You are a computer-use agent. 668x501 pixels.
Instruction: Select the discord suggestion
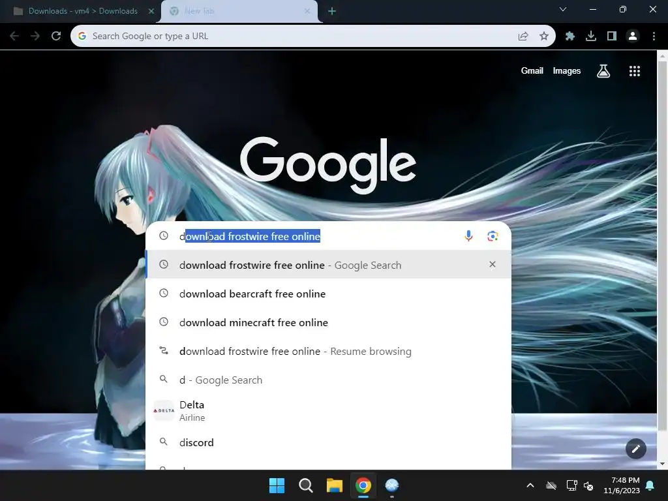coord(329,442)
